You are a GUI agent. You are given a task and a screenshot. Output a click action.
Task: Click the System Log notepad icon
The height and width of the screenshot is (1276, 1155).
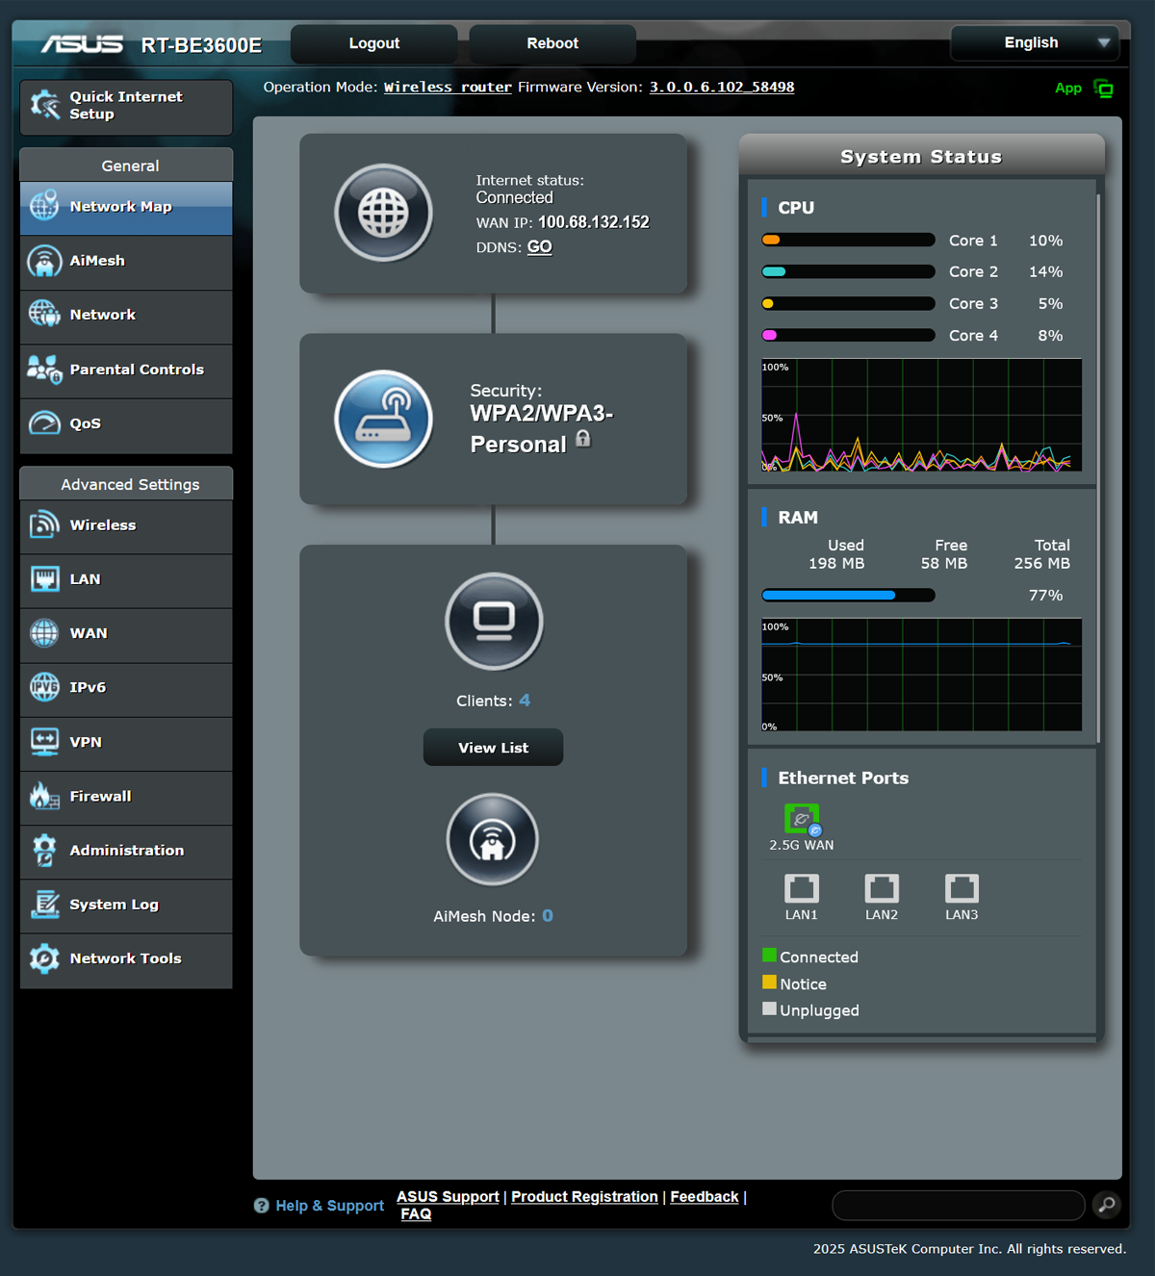tap(44, 905)
